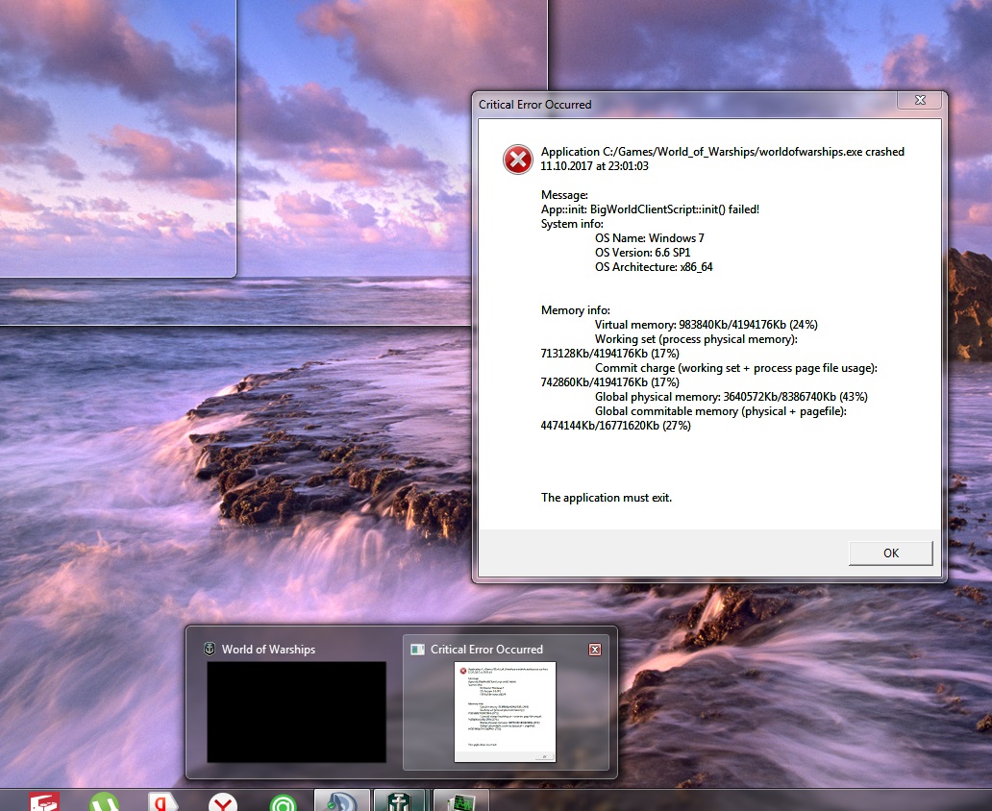Open the green circular target icon in taskbar
Screen dimensions: 992x811
[x=282, y=800]
